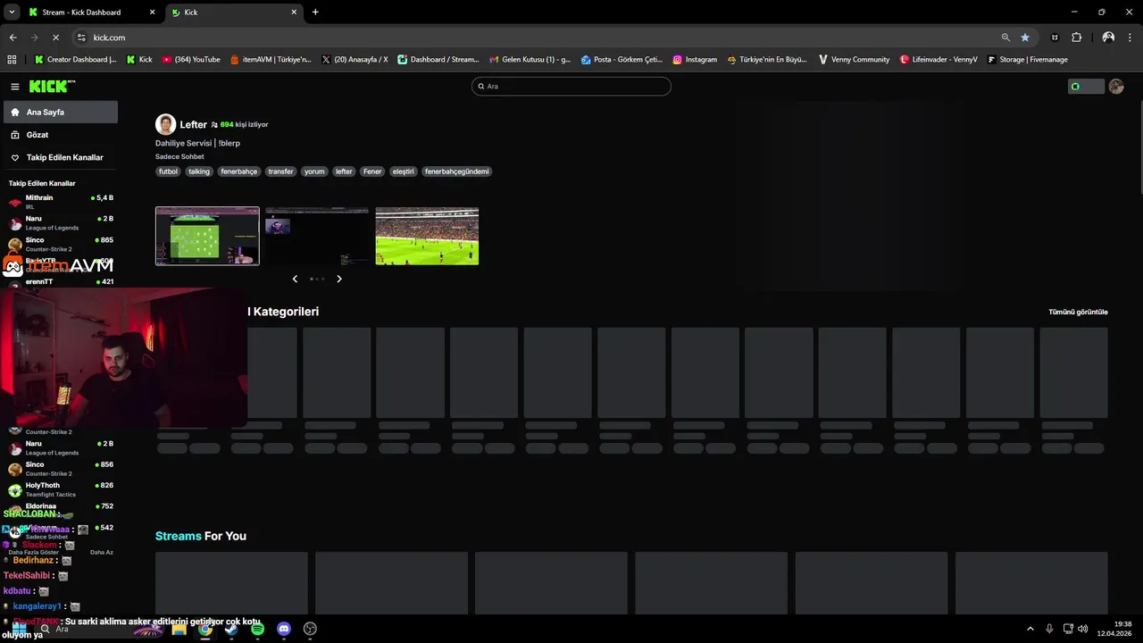1143x643 pixels.
Task: Toggle the bookmark star
Action: (x=1025, y=38)
